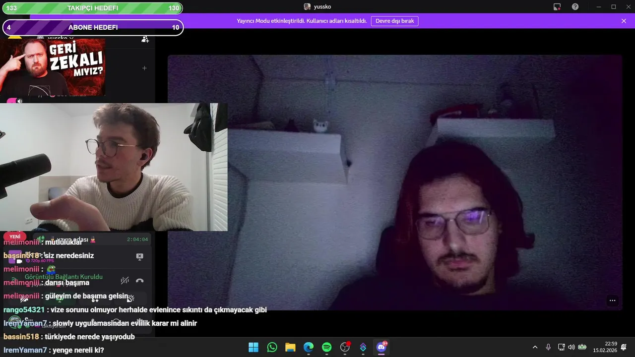Open the GERİ ZEKALI MIYIZ thumbnail
Screen dimensions: 635x357
point(53,67)
